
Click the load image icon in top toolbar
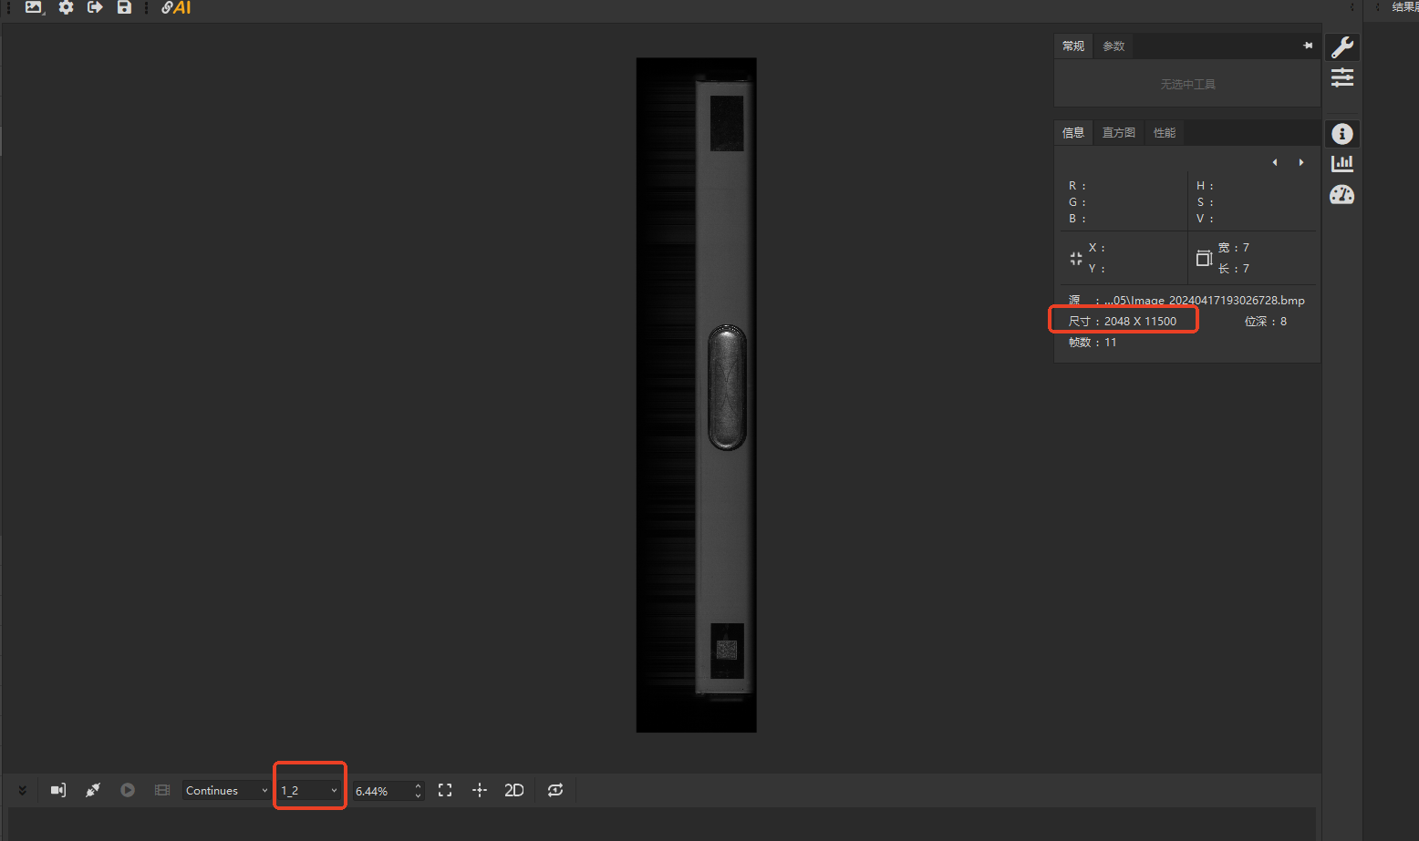[34, 7]
